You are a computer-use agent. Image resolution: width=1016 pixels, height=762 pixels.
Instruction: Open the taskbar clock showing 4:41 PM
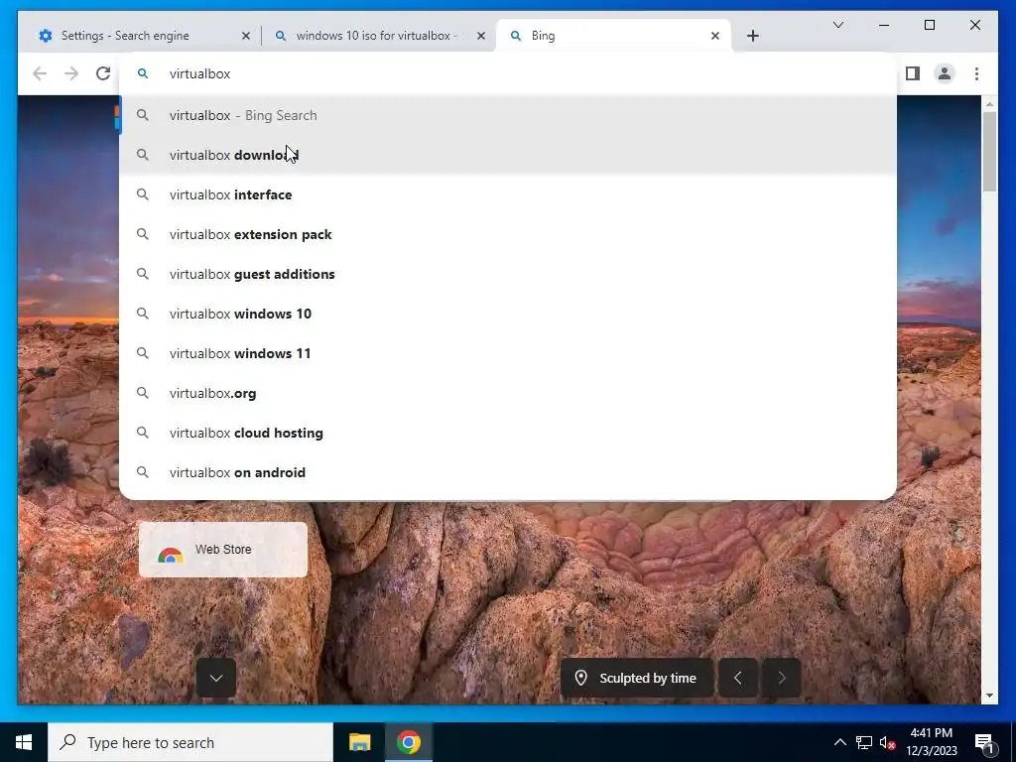tap(931, 742)
